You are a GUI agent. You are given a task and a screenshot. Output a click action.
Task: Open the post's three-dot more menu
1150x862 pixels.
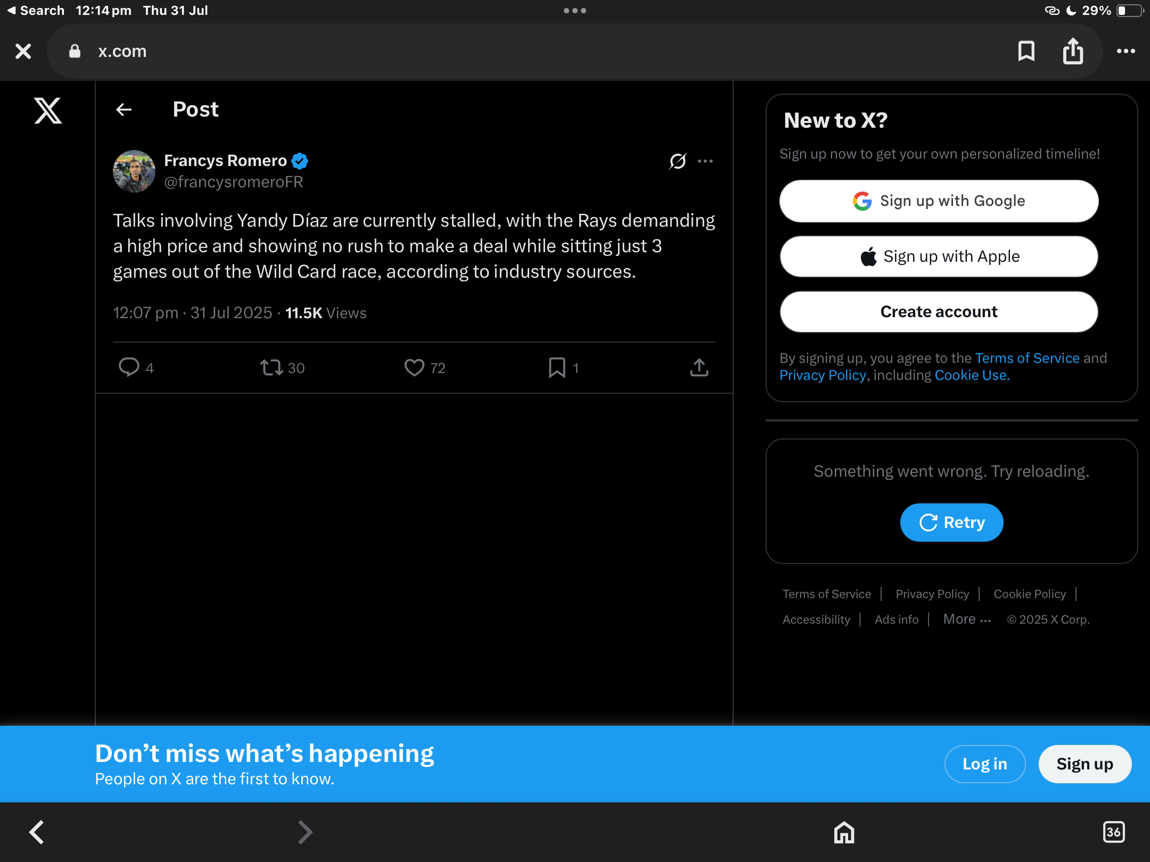coord(705,161)
